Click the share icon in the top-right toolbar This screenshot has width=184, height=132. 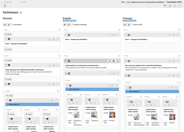[x=174, y=5]
